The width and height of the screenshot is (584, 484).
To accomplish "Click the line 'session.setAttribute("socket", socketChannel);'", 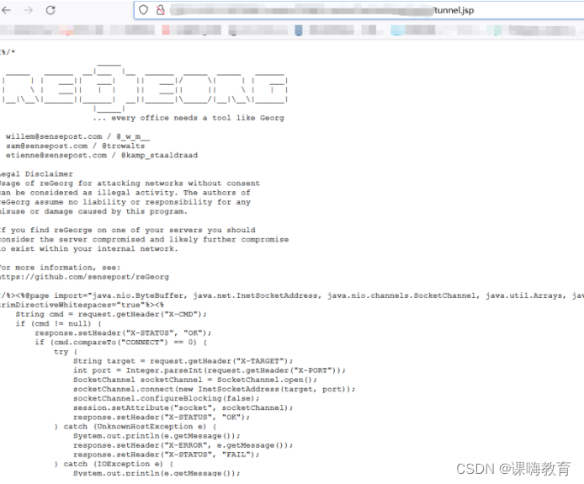I will click(x=183, y=407).
